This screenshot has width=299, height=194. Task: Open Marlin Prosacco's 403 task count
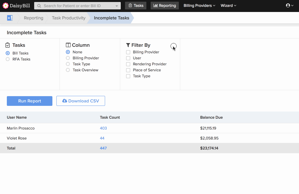(103, 128)
